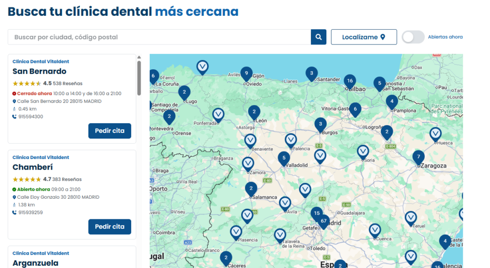Click the 6 cluster marker at La Coruña
Image resolution: width=490 pixels, height=268 pixels.
point(154,77)
